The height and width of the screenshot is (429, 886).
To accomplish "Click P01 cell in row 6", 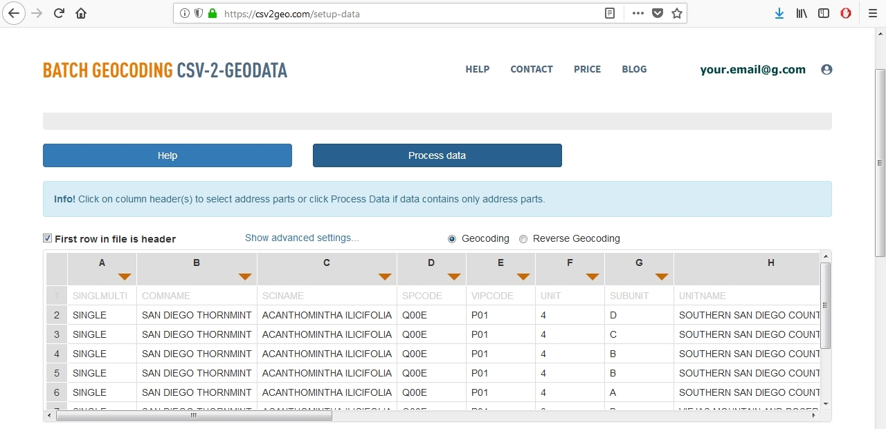I will click(500, 392).
